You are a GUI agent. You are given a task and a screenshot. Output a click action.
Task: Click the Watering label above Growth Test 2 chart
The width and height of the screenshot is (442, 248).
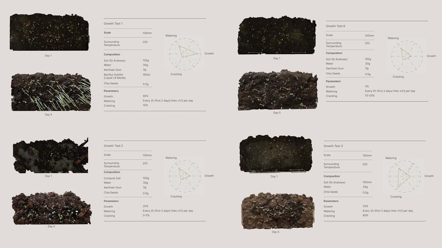[171, 157]
